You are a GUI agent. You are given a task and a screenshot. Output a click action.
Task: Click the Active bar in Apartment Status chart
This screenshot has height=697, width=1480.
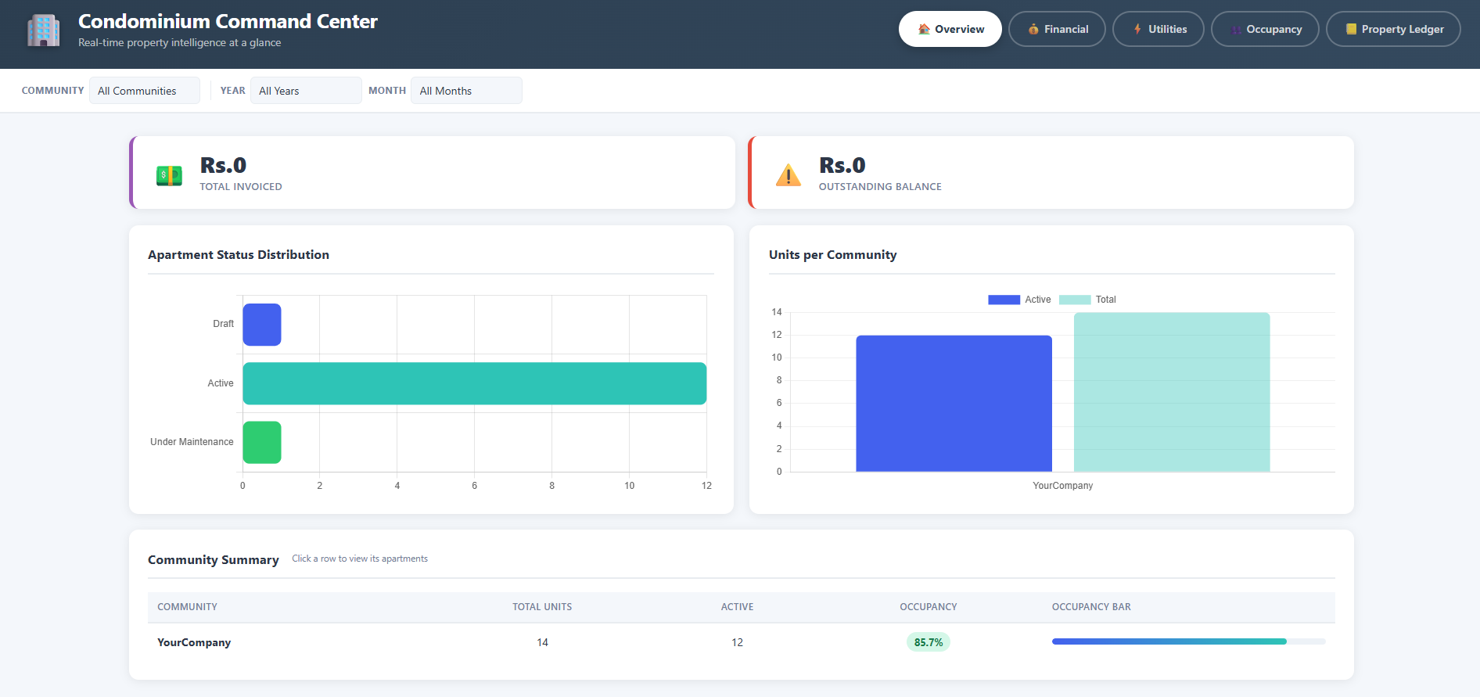click(475, 383)
